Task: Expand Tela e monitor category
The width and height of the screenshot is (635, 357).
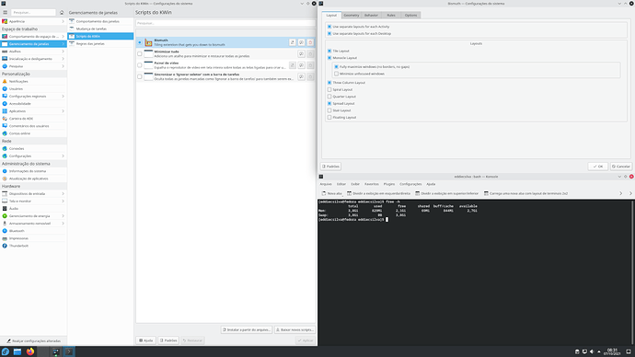Action: [x=63, y=202]
